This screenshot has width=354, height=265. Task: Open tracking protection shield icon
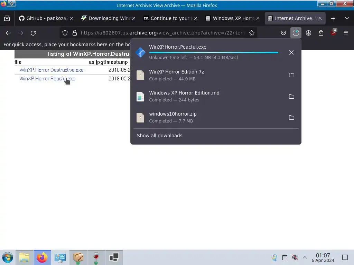pos(65,33)
